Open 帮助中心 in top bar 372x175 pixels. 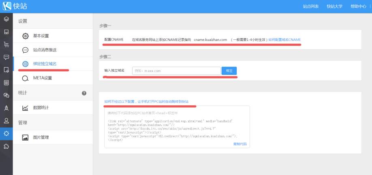point(359,6)
